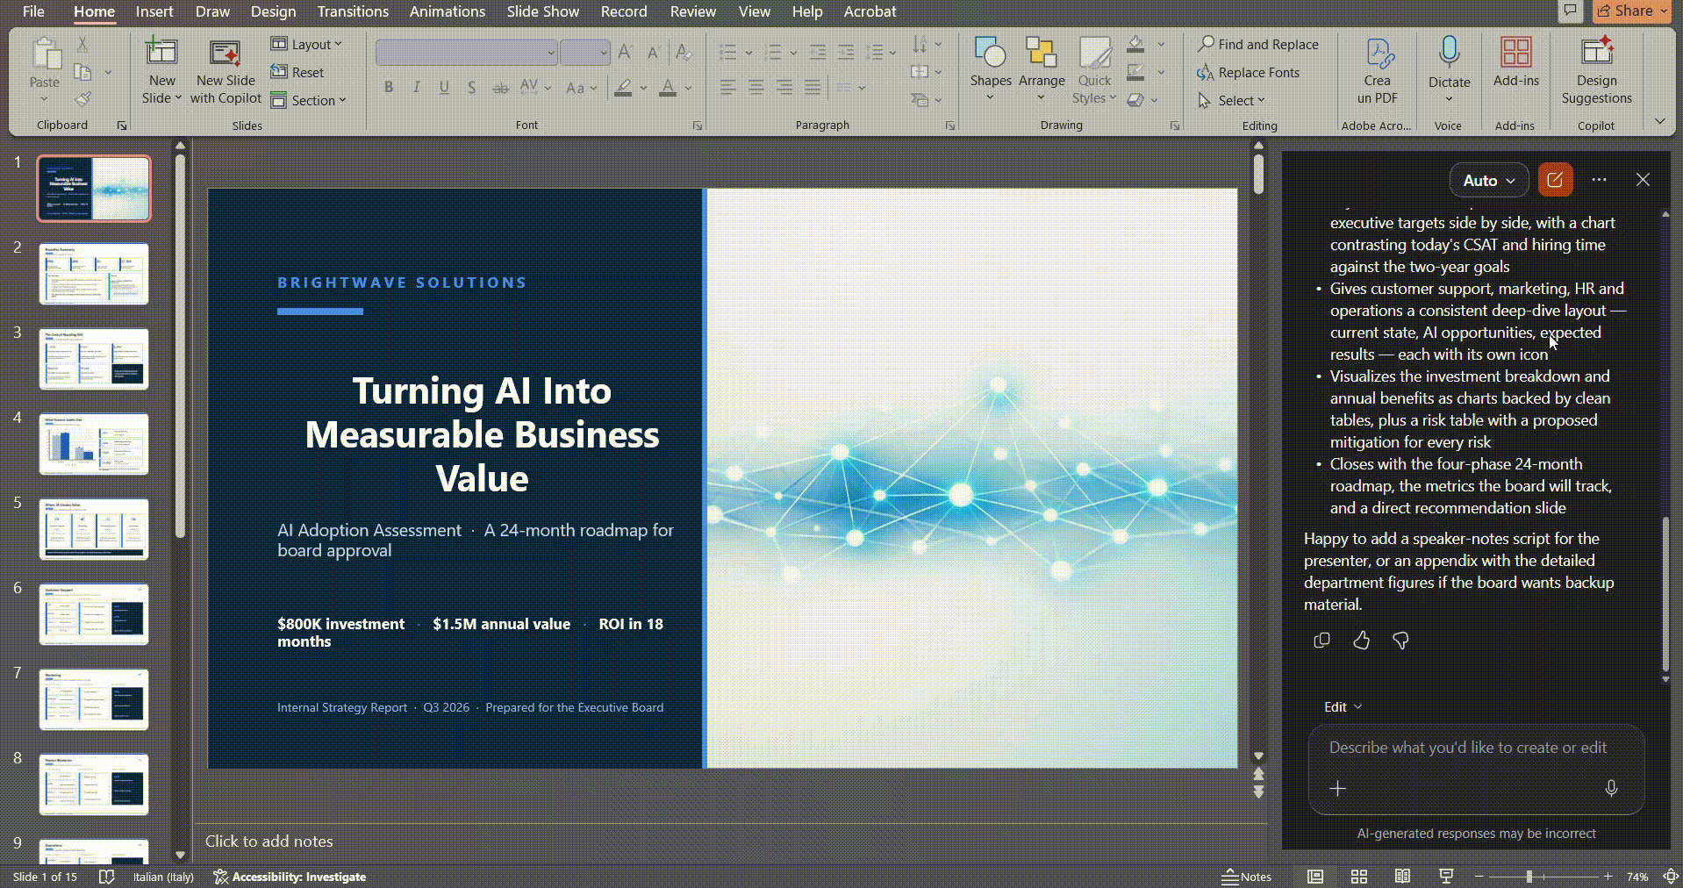
Task: Justify the paragraph text
Action: coord(813,87)
